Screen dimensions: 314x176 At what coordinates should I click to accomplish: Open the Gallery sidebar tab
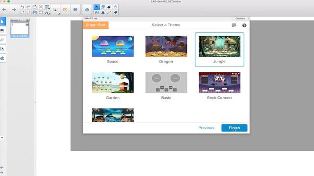pos(2,30)
